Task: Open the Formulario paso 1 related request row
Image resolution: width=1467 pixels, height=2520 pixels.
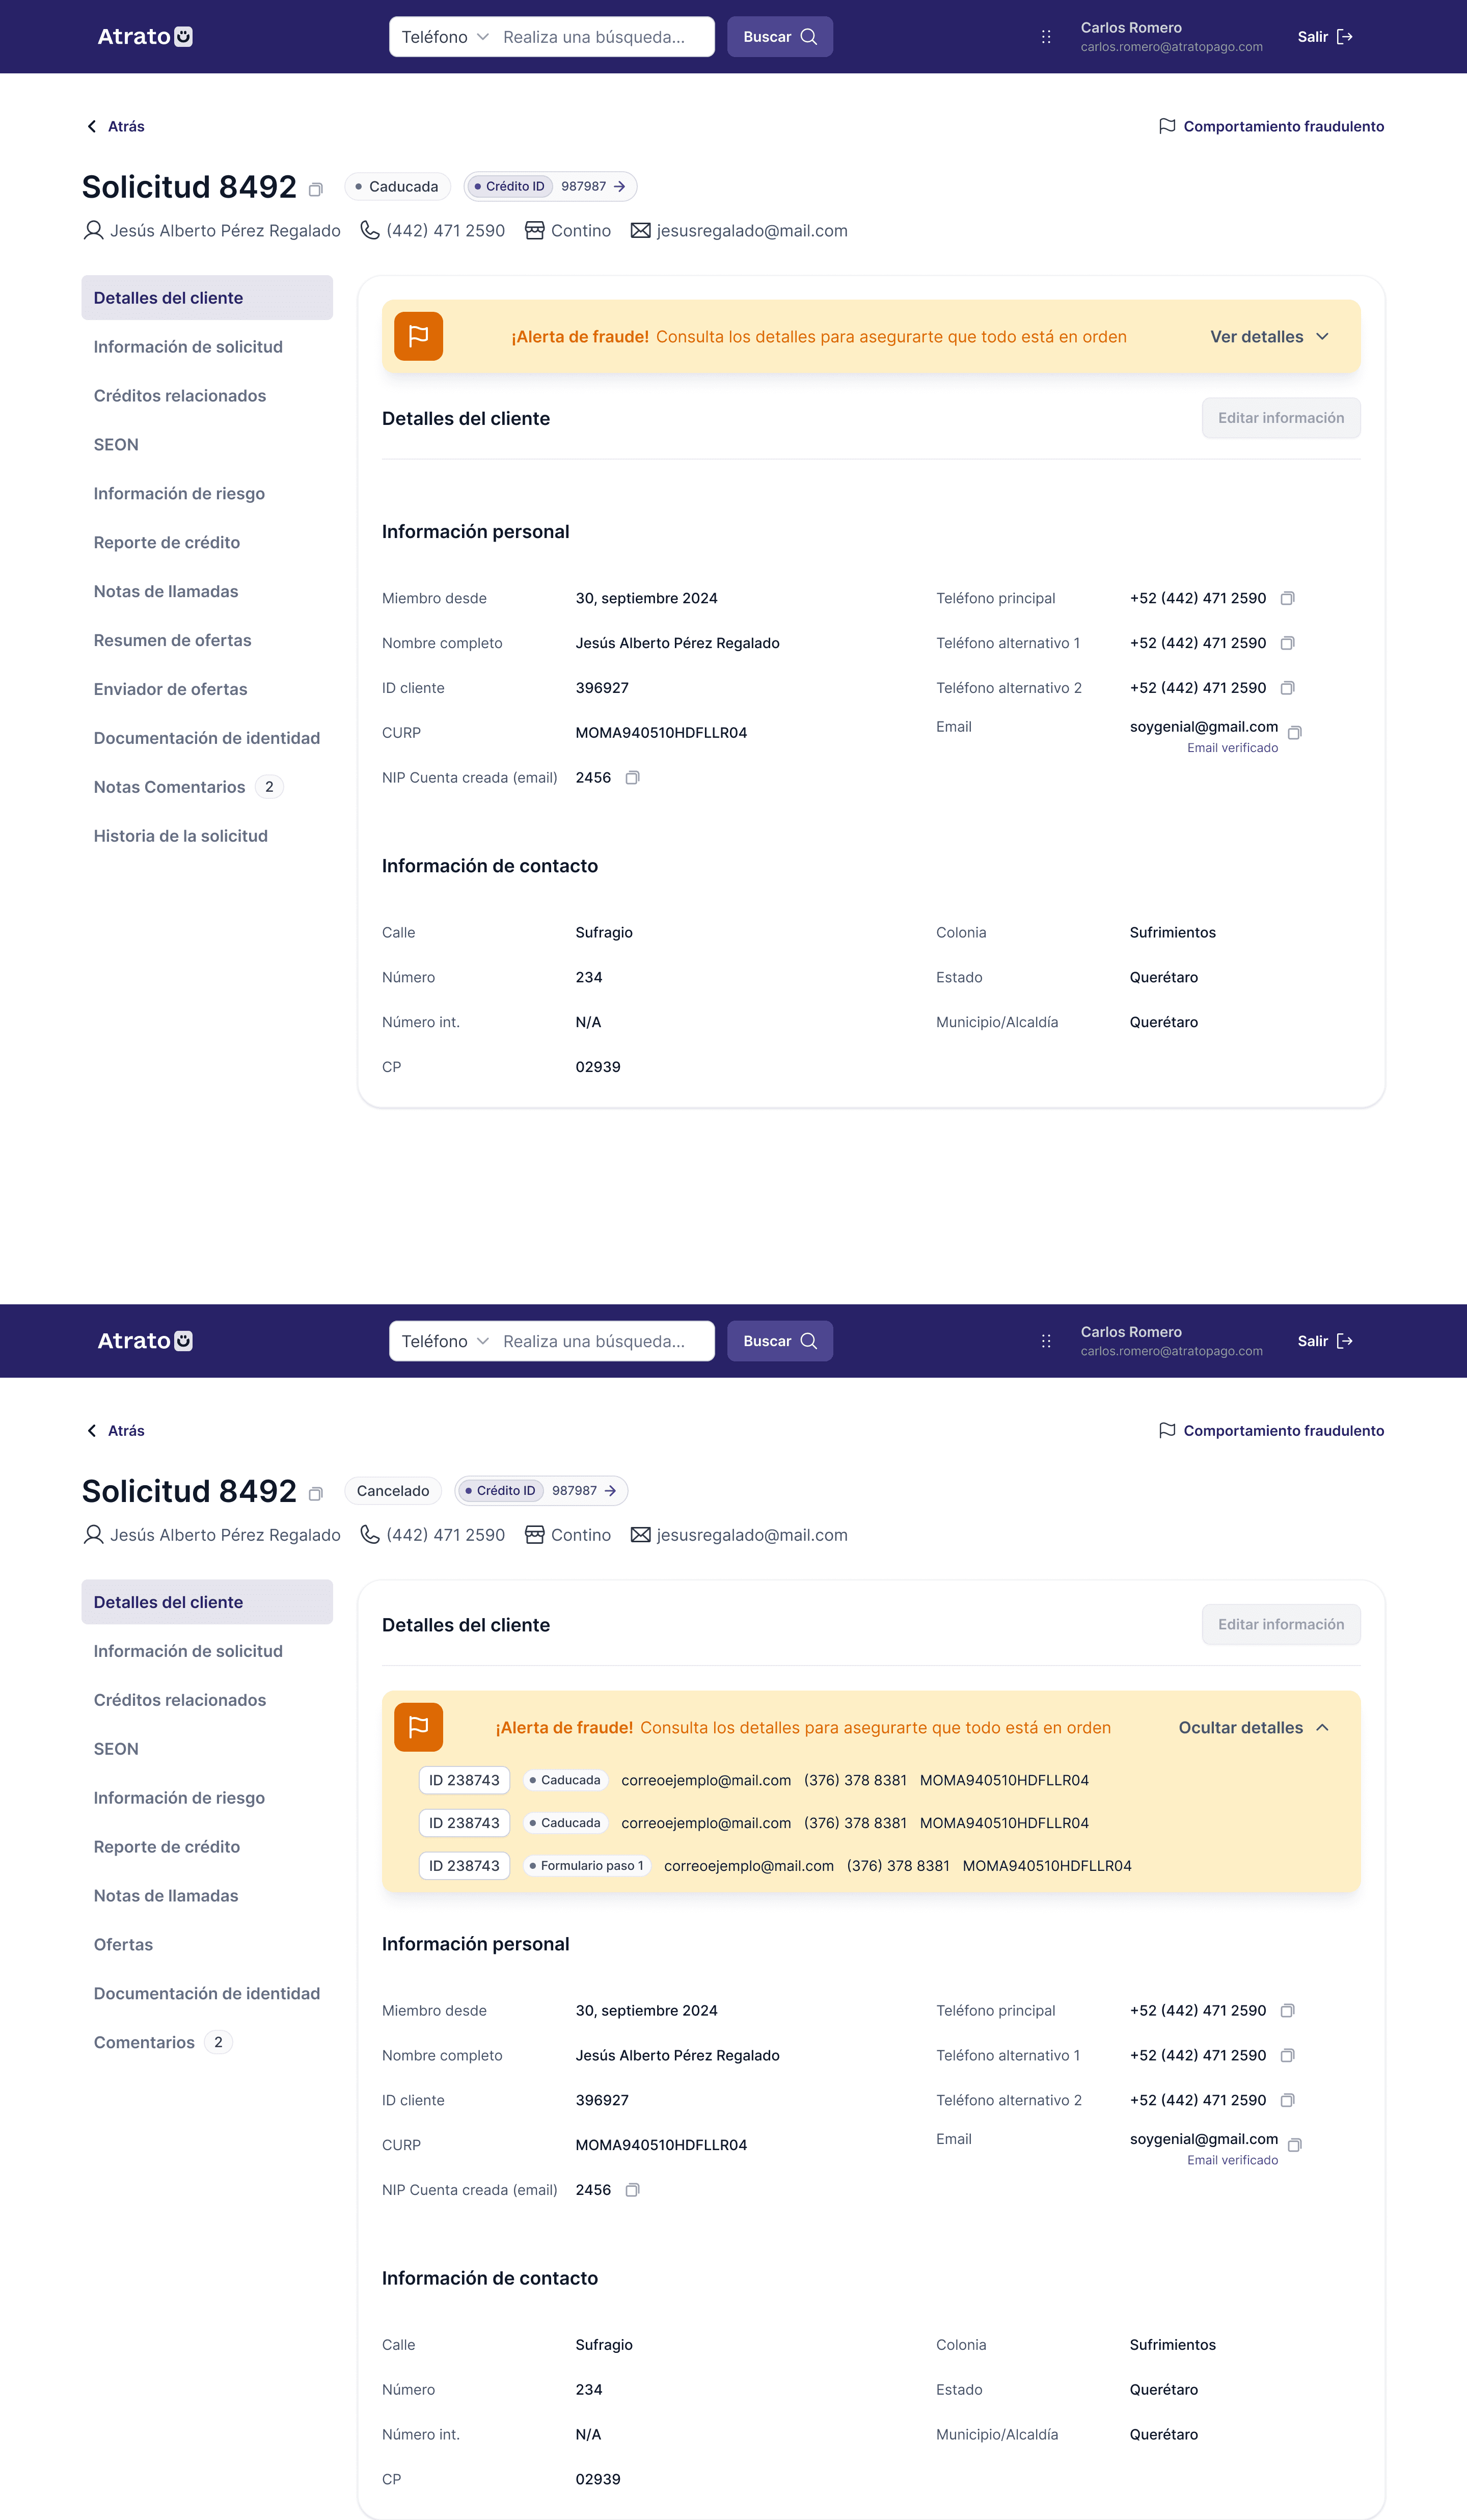Action: pyautogui.click(x=464, y=1865)
